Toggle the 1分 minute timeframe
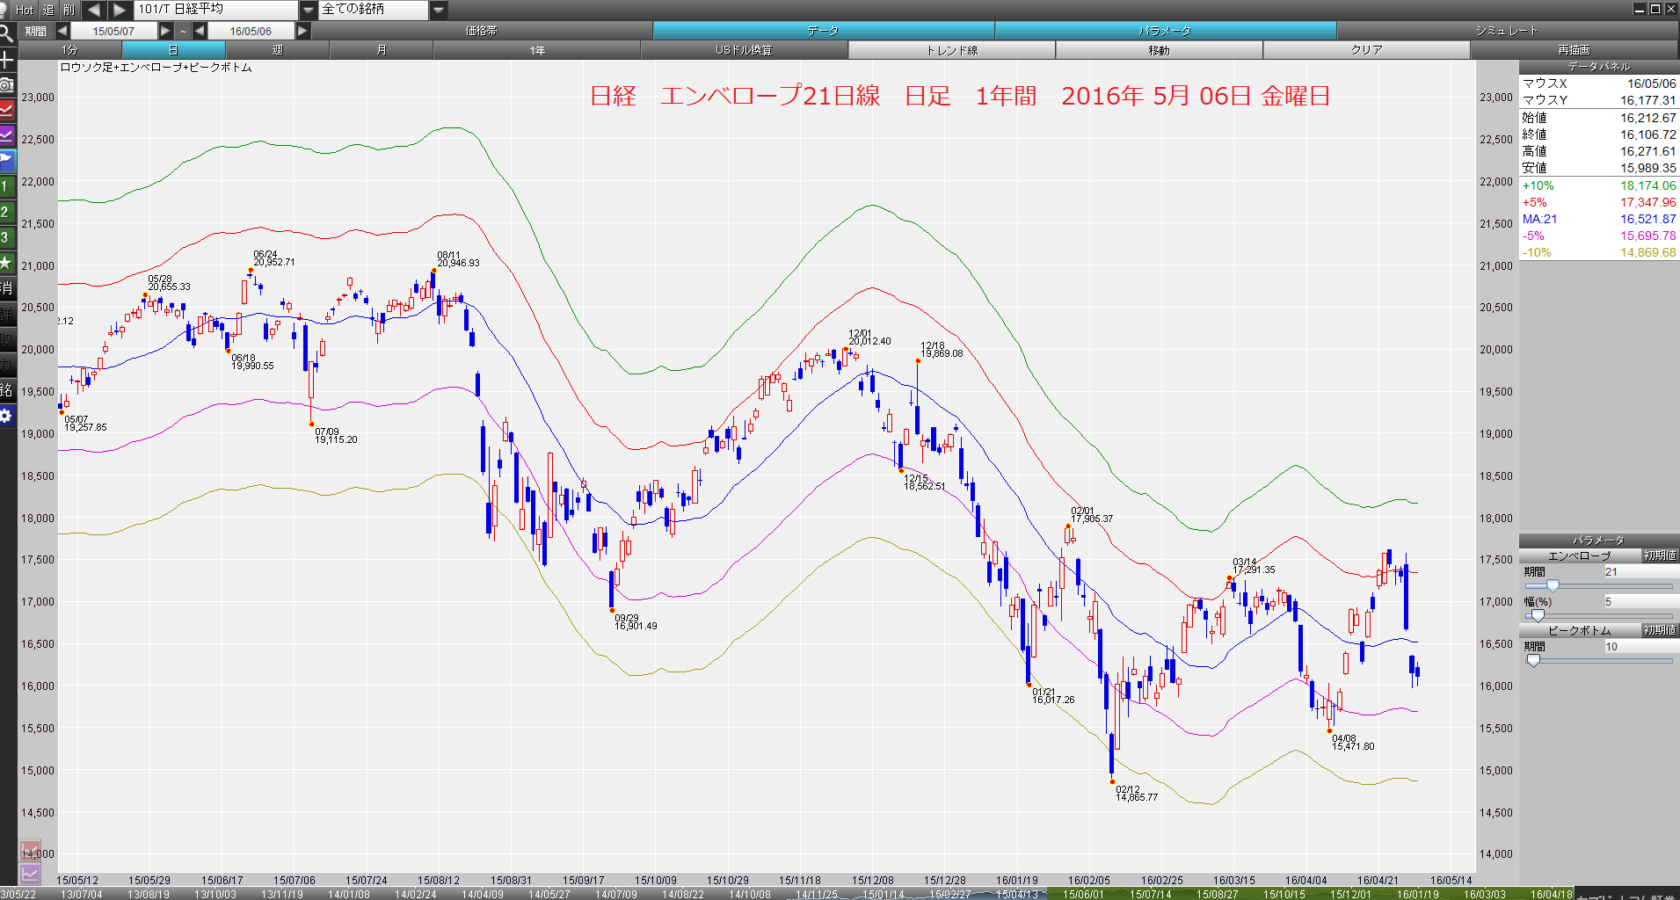 pyautogui.click(x=69, y=50)
